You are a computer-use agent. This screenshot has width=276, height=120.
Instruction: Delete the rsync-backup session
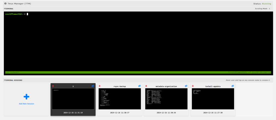[x=100, y=86]
